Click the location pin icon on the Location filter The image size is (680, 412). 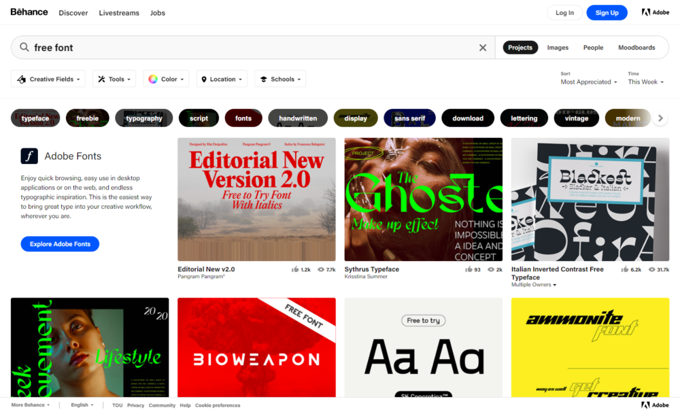point(205,79)
